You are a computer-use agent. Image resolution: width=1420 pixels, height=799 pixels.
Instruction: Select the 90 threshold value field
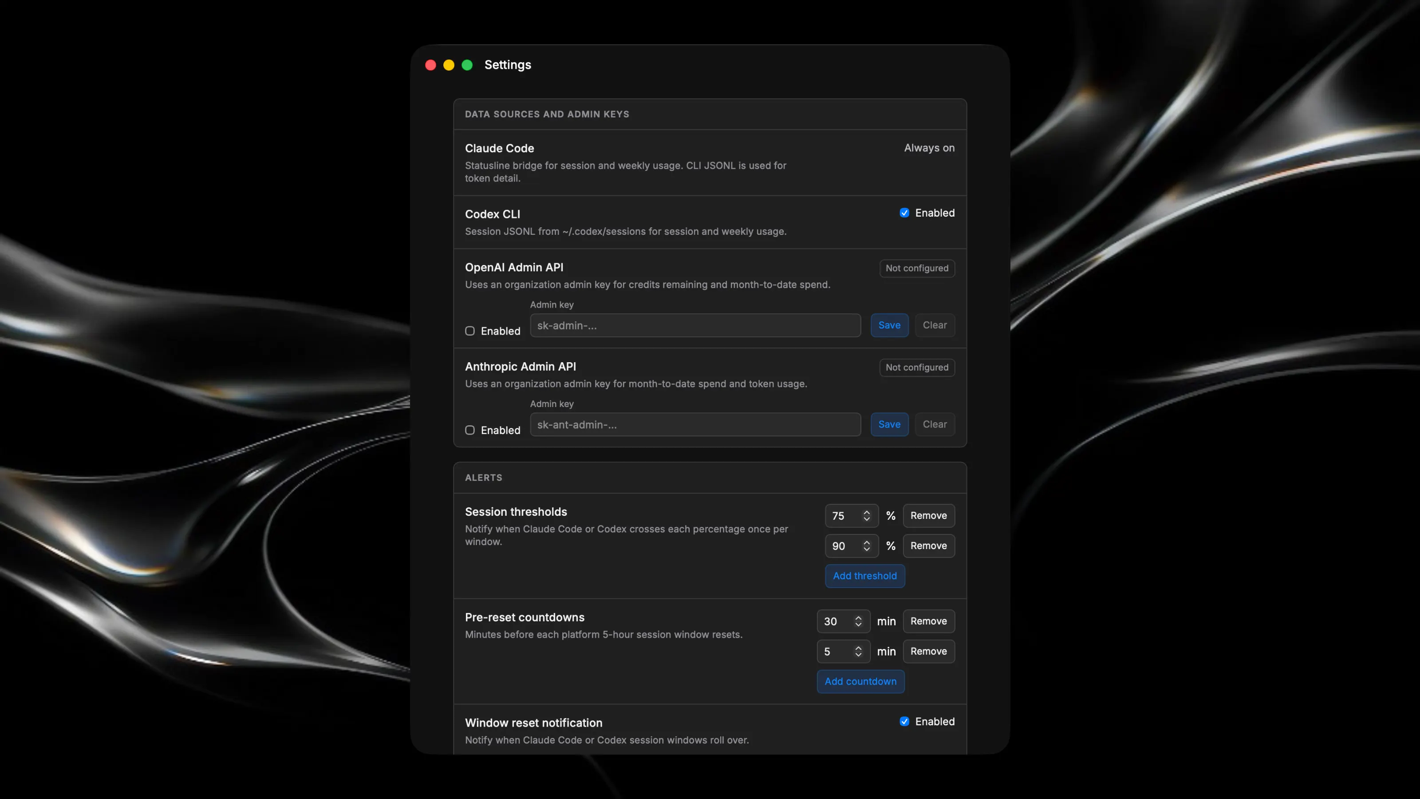click(x=852, y=546)
